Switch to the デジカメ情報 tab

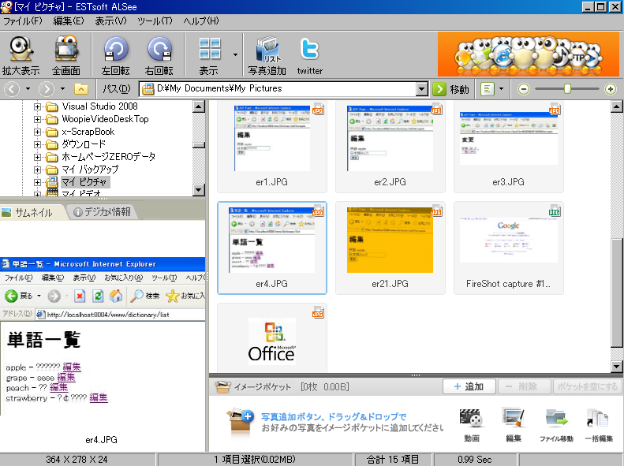click(x=103, y=212)
